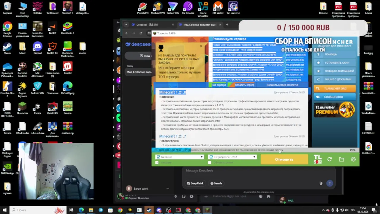Click the DeepSeek send arrow button
380x214 pixels.
[x=330, y=183]
